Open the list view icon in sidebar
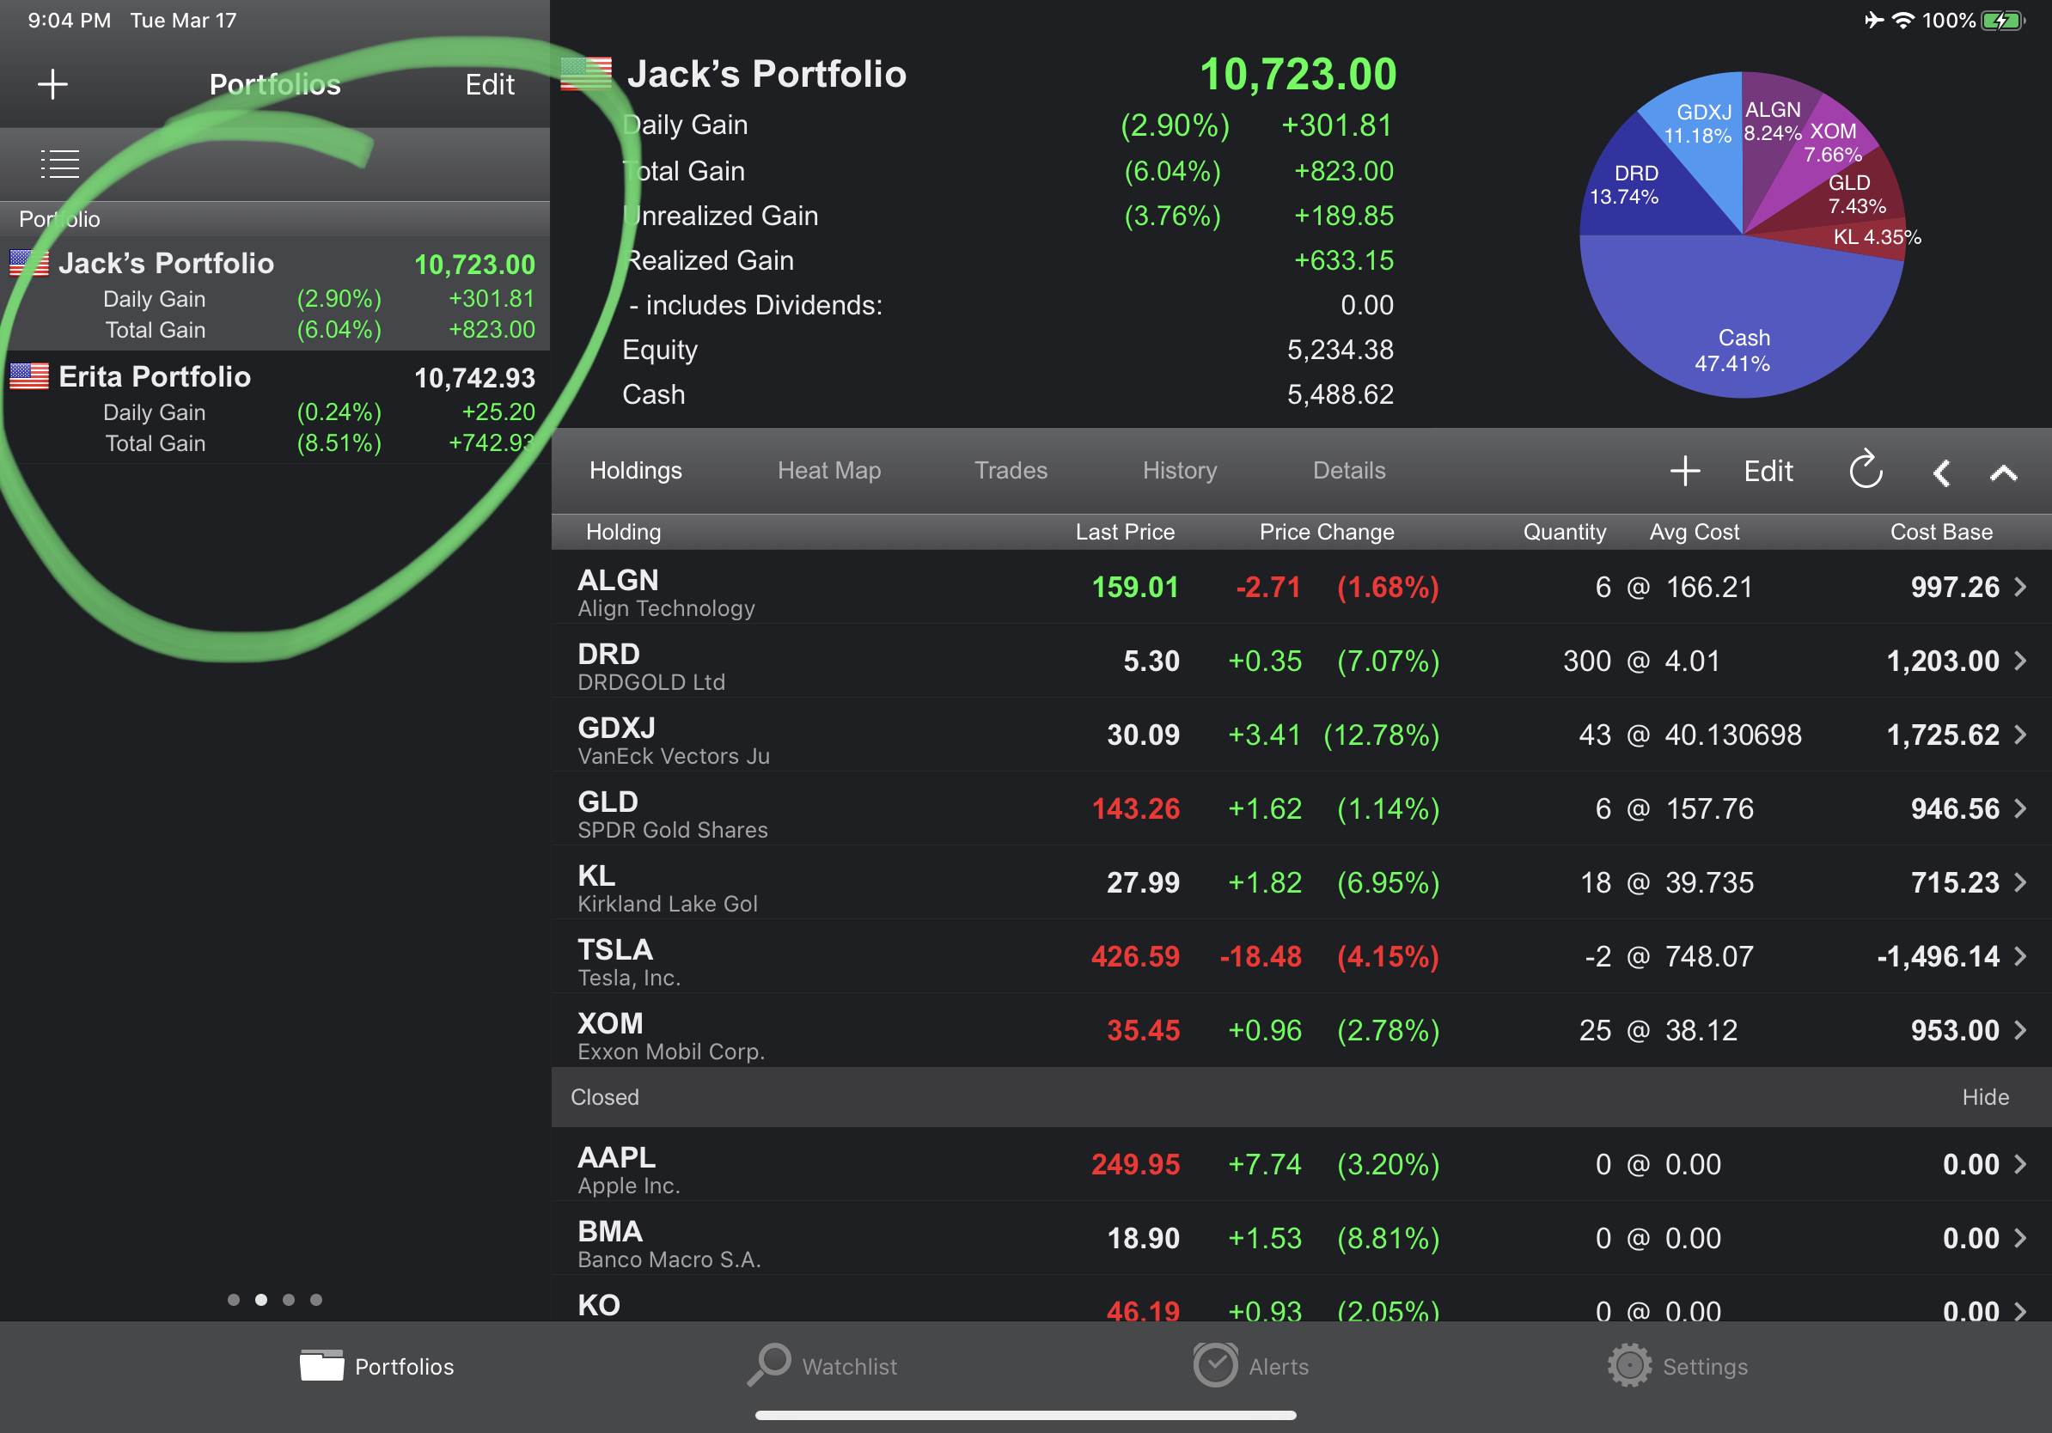2052x1433 pixels. 60,163
